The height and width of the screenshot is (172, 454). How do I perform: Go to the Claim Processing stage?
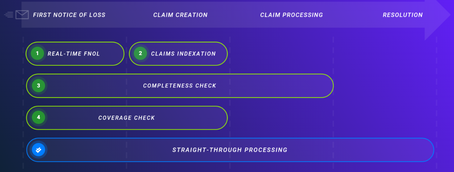point(292,15)
